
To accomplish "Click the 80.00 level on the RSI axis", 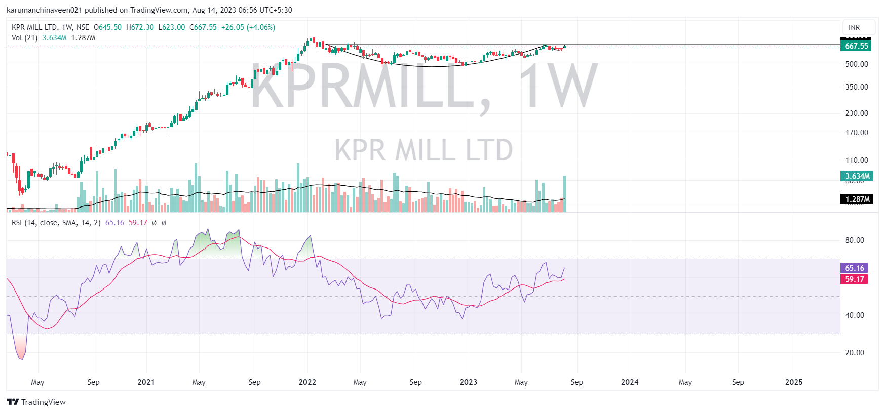I will tap(854, 240).
